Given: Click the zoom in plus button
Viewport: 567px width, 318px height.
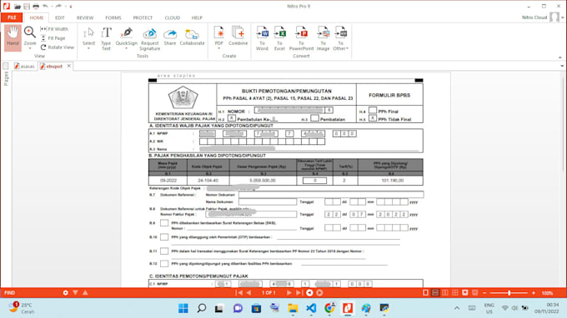Looking at the screenshot, I should [534, 293].
